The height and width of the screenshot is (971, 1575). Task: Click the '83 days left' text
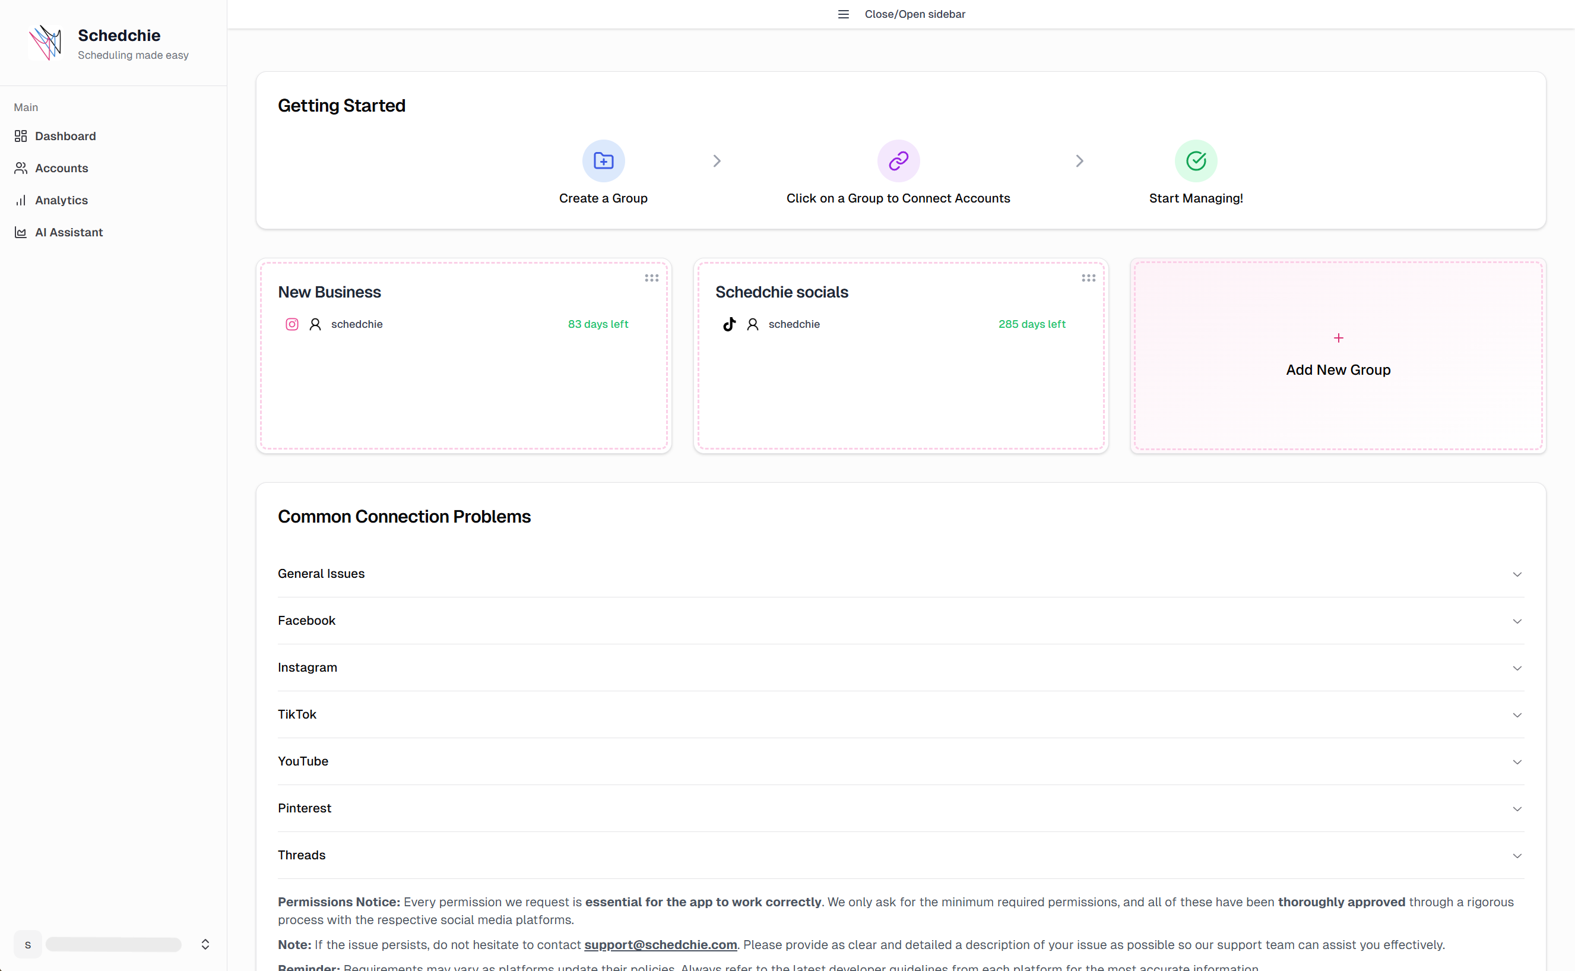597,324
